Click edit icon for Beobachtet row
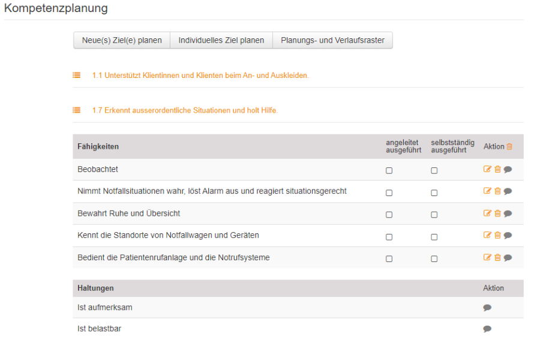The image size is (534, 352). (x=487, y=170)
